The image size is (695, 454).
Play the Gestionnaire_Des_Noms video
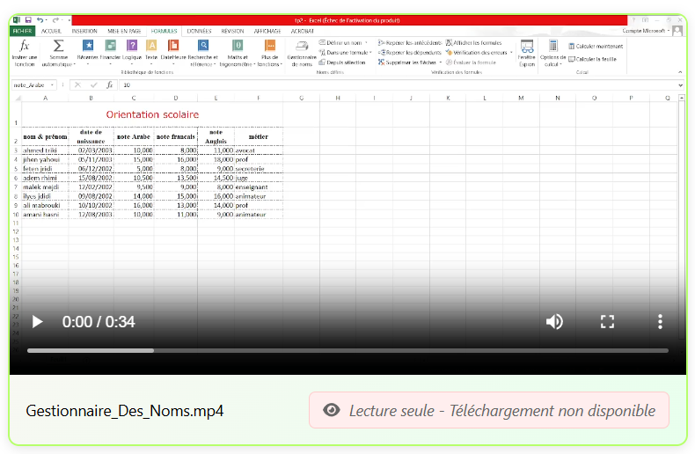click(x=37, y=322)
